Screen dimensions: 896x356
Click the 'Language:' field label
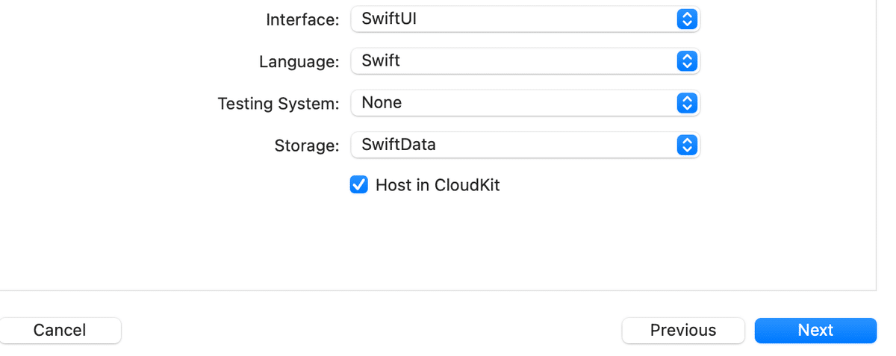299,62
